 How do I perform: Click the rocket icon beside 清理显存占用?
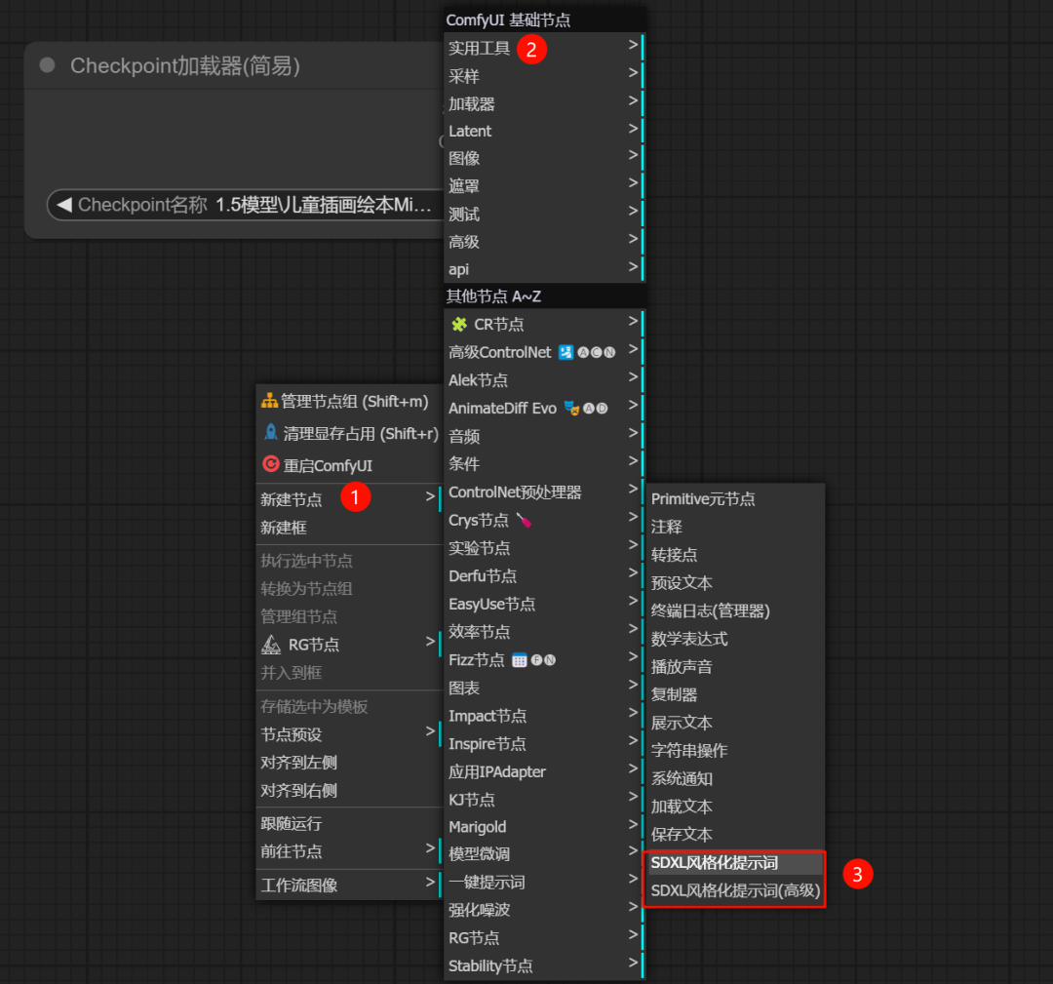271,433
